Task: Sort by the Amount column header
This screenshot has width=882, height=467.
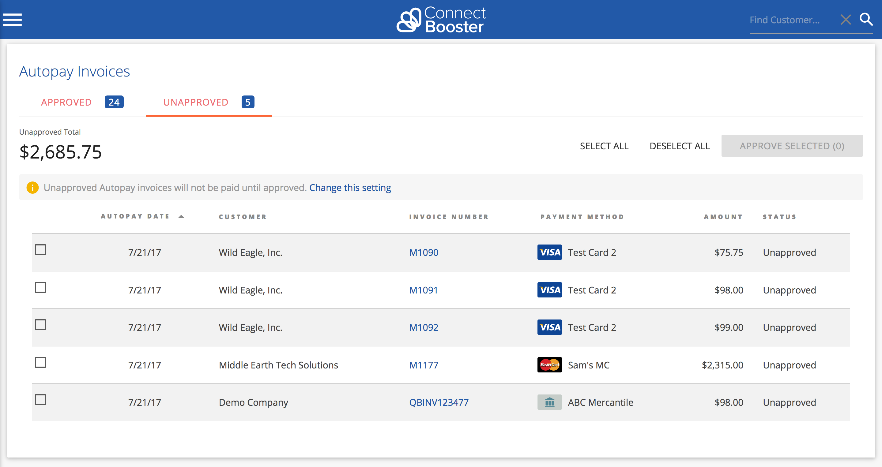Action: pyautogui.click(x=723, y=217)
